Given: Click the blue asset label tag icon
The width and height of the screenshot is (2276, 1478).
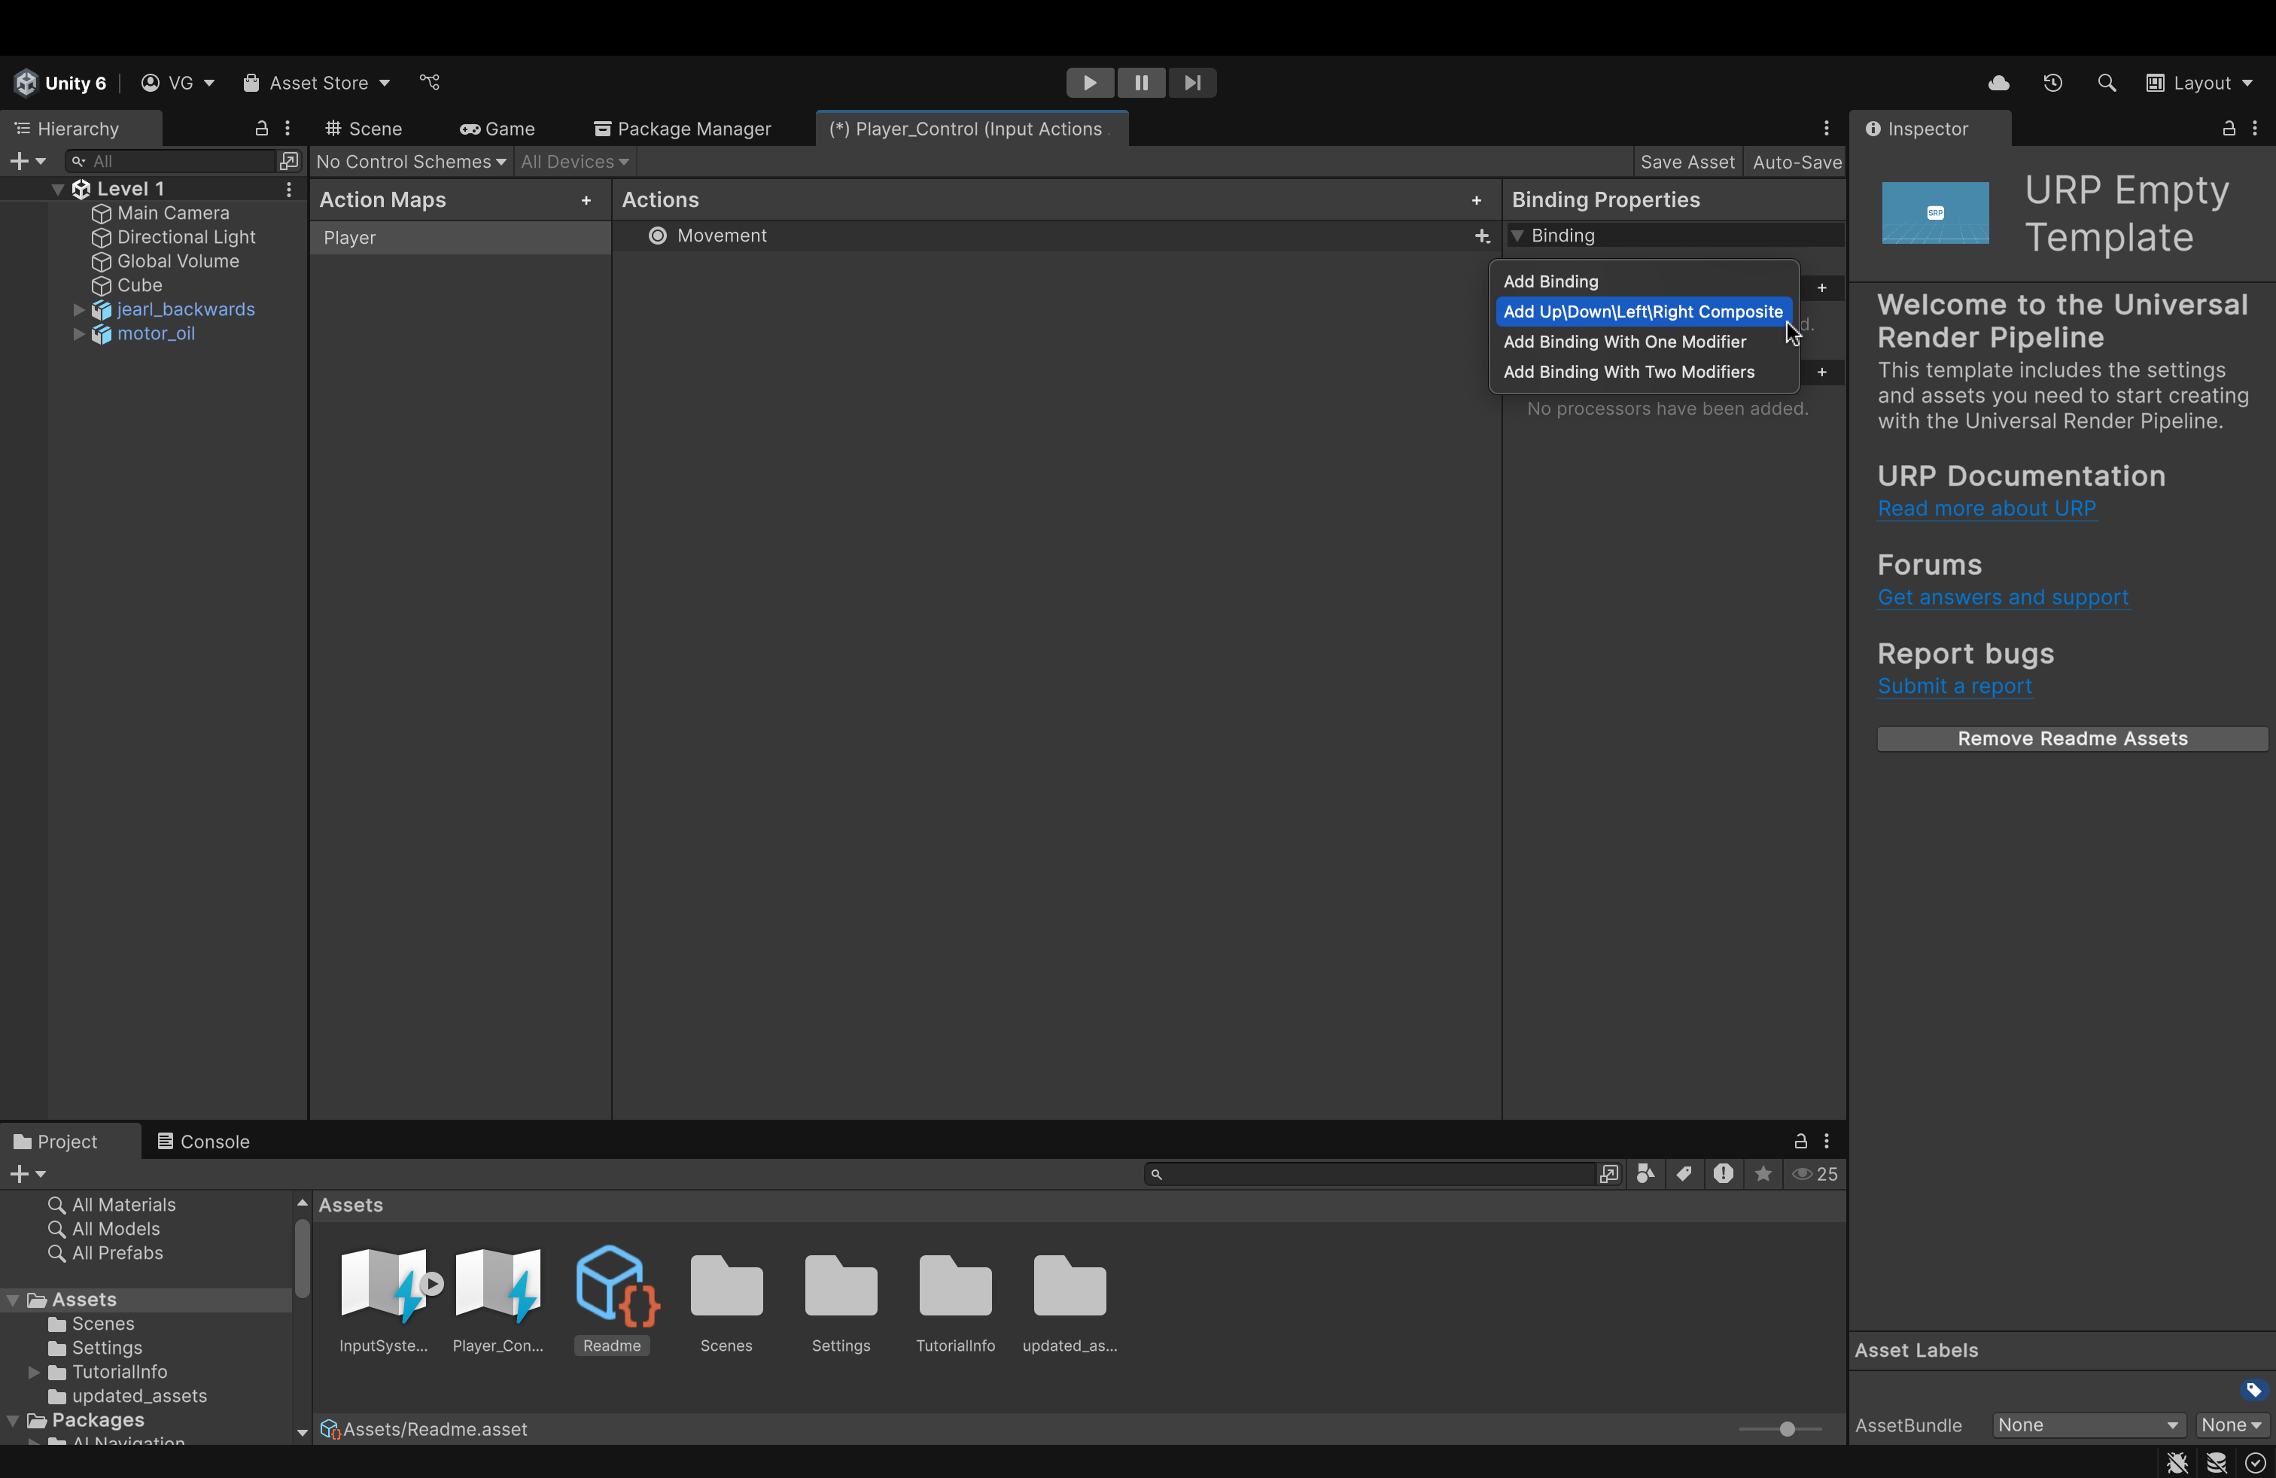Looking at the screenshot, I should [2253, 1390].
